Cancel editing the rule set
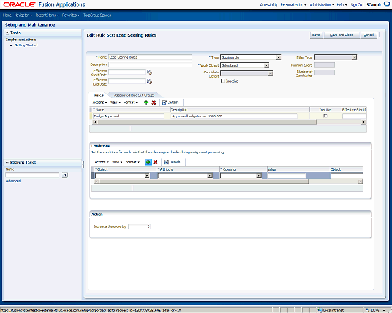The height and width of the screenshot is (313, 392). (369, 35)
